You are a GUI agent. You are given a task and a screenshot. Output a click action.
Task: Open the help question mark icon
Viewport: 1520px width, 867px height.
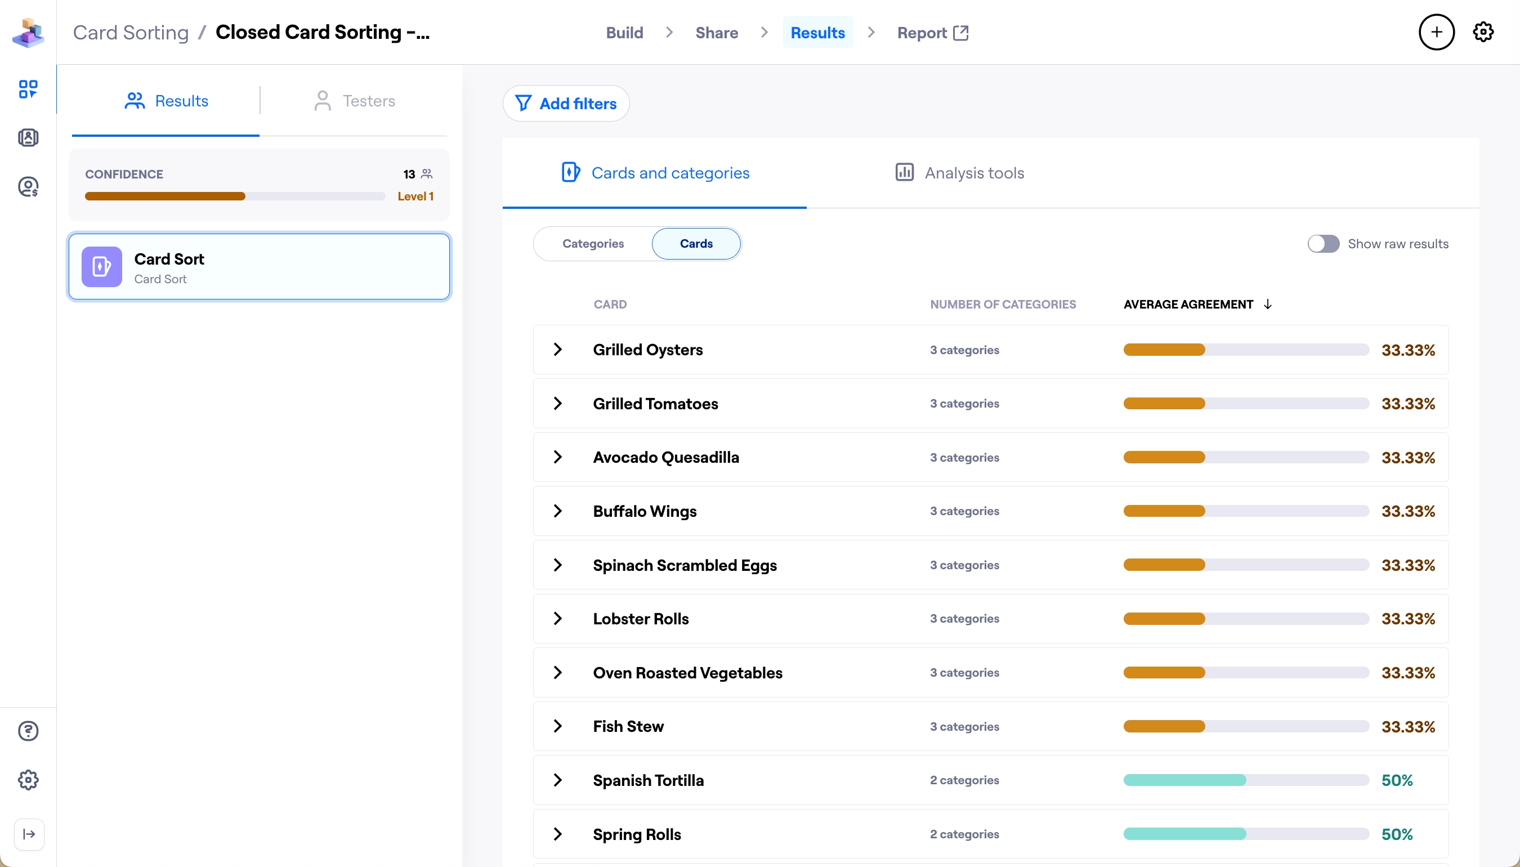point(28,731)
